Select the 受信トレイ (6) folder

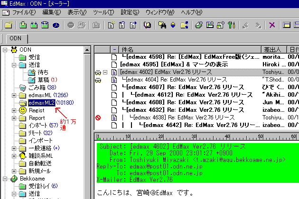click(43, 186)
